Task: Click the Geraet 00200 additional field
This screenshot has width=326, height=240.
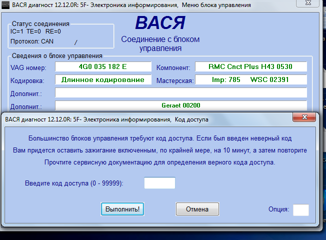Action: click(x=181, y=105)
